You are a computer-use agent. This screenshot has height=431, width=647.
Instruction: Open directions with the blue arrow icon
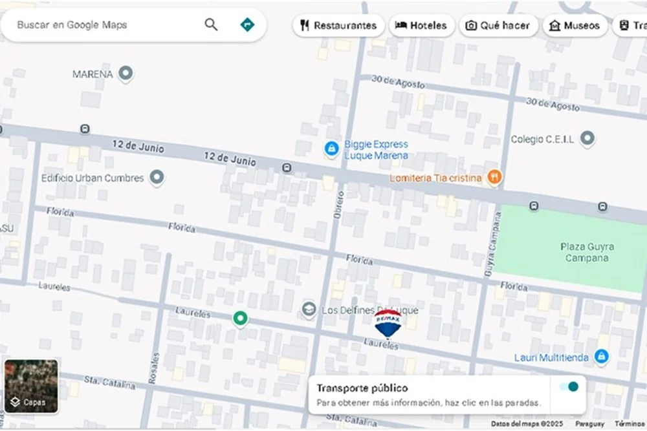(x=247, y=25)
